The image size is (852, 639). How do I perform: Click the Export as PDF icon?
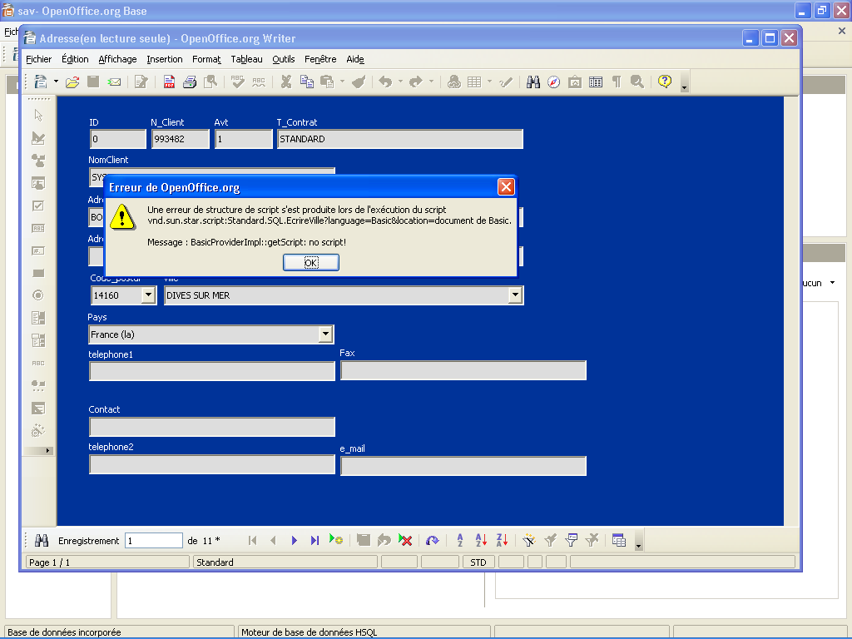coord(169,82)
